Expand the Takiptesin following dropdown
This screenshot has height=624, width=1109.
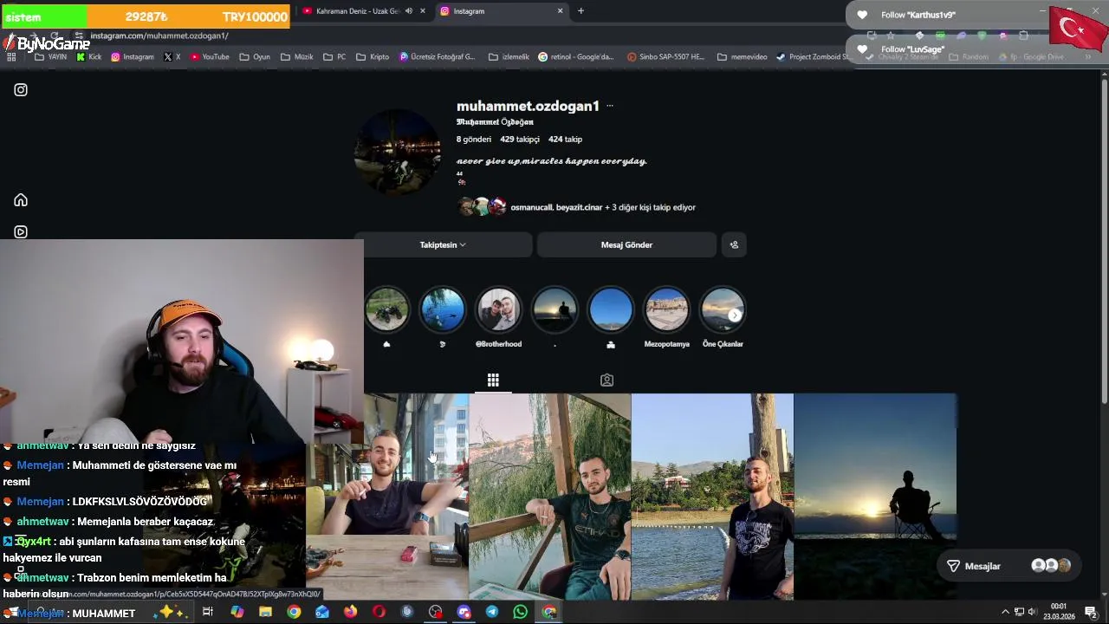[x=443, y=244]
